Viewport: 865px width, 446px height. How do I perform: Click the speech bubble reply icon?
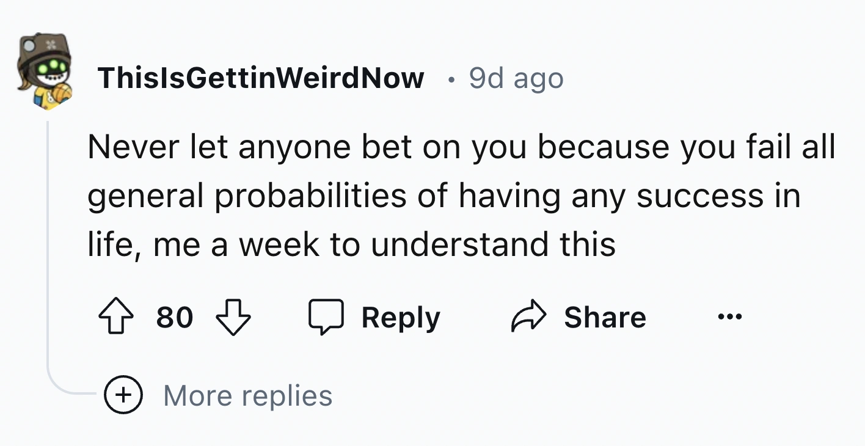pos(324,318)
